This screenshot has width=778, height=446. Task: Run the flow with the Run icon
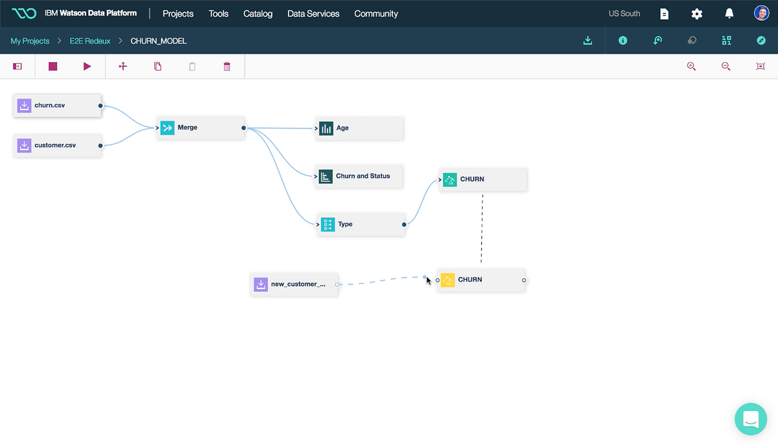88,66
